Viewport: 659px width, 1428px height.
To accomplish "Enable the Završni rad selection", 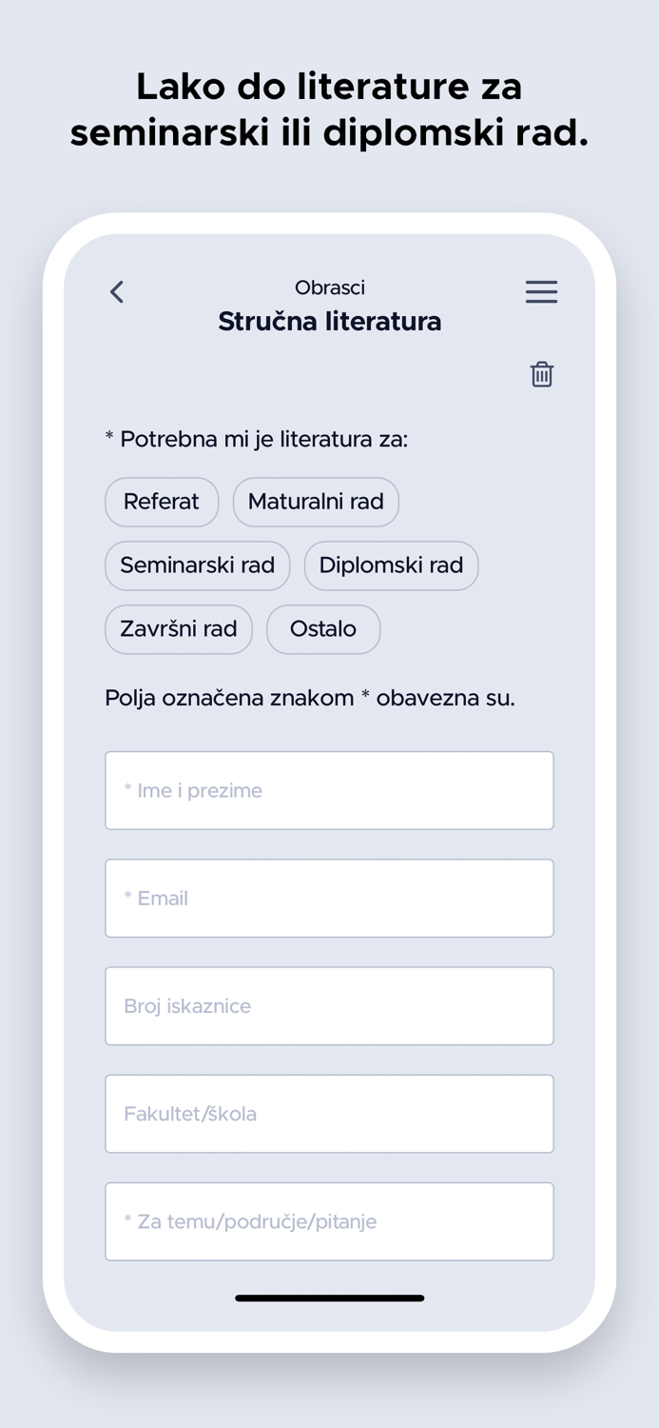I will click(178, 629).
